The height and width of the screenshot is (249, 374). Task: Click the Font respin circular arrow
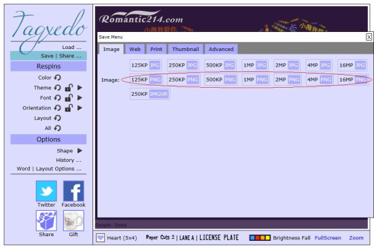tap(58, 98)
